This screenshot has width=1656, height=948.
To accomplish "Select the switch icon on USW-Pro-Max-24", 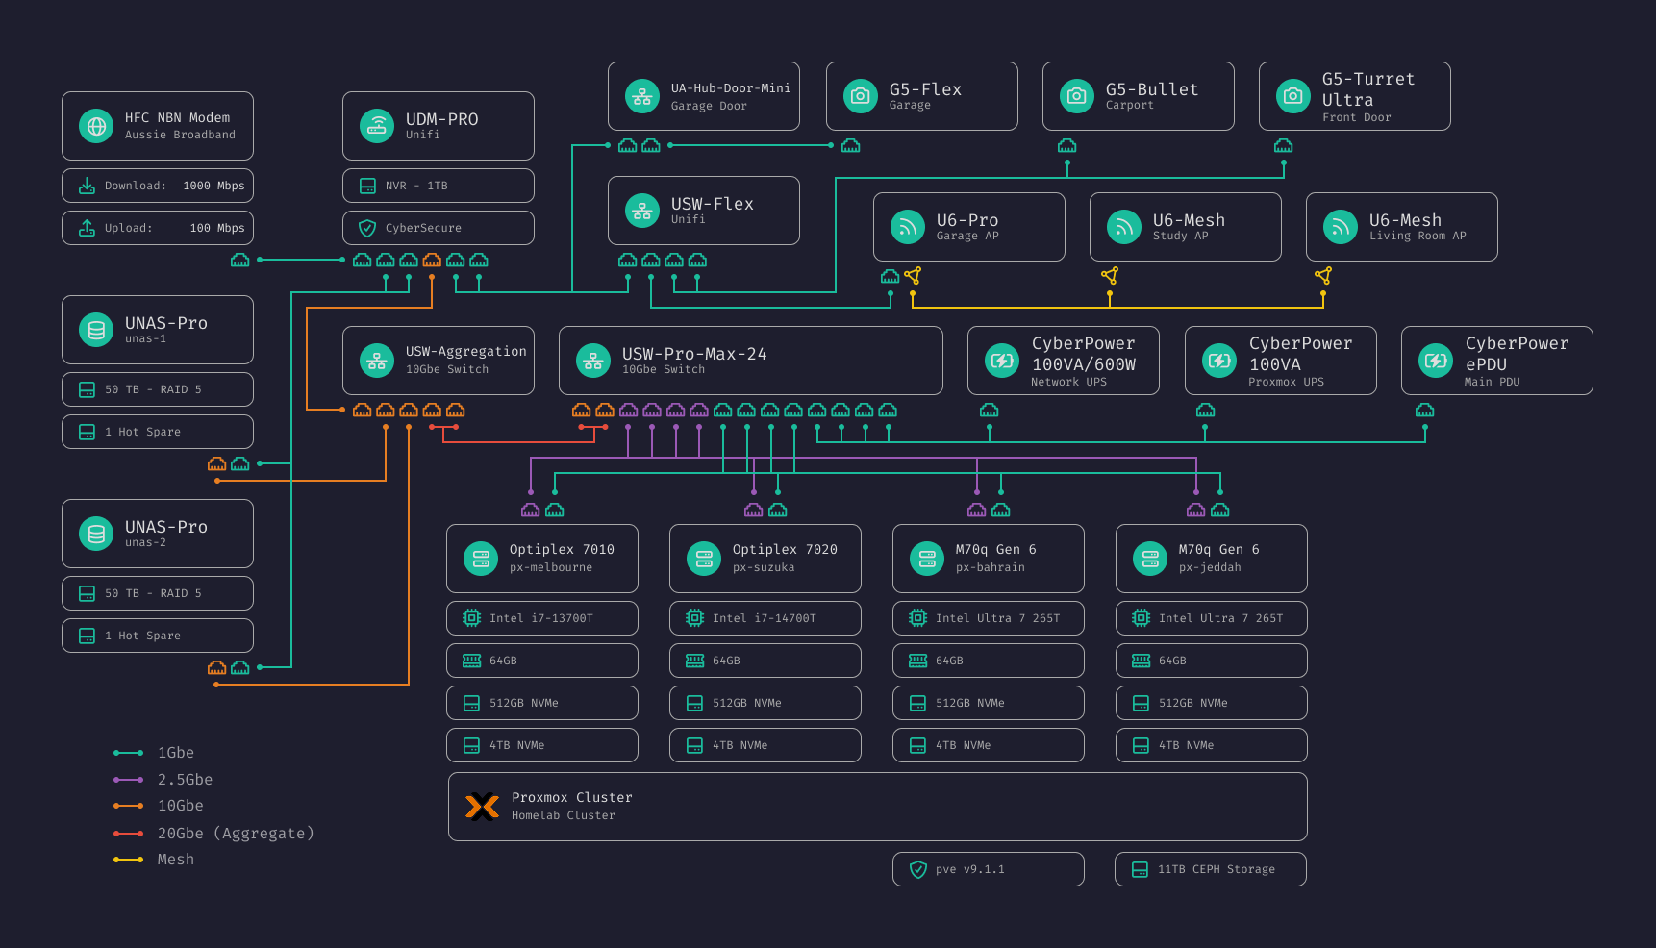I will click(593, 361).
